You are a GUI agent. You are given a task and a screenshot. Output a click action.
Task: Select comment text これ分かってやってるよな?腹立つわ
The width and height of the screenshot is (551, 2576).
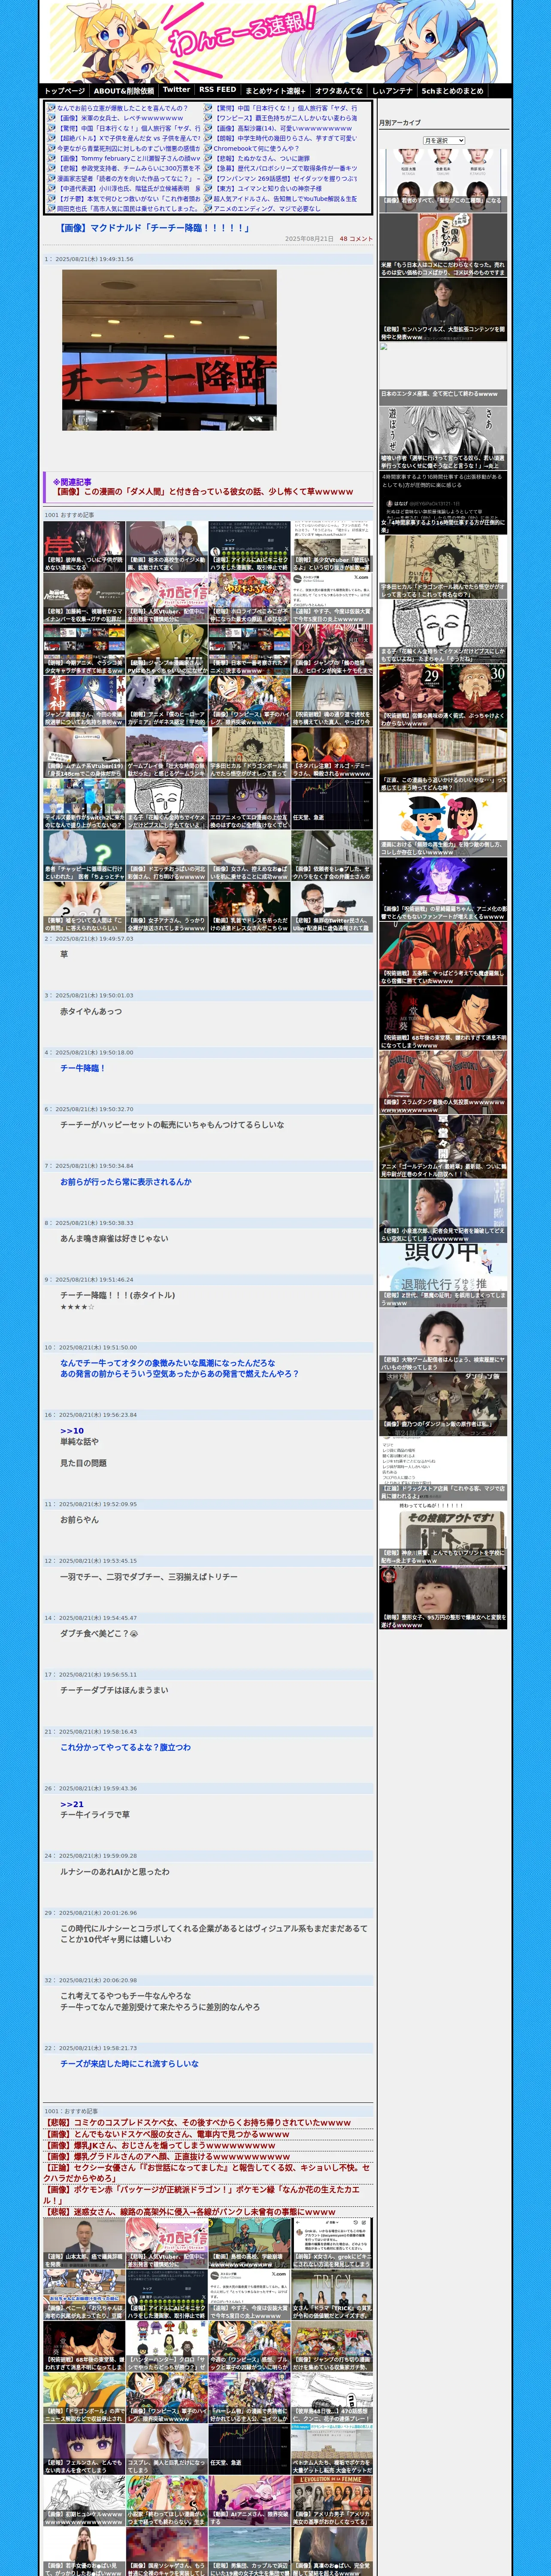tap(125, 1748)
